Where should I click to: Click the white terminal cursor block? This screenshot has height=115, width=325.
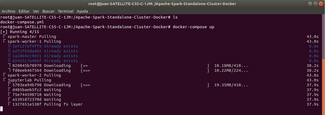2,109
